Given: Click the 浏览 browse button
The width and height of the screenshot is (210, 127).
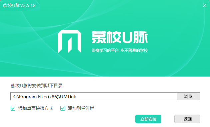Looking at the screenshot, I should point(188,96).
